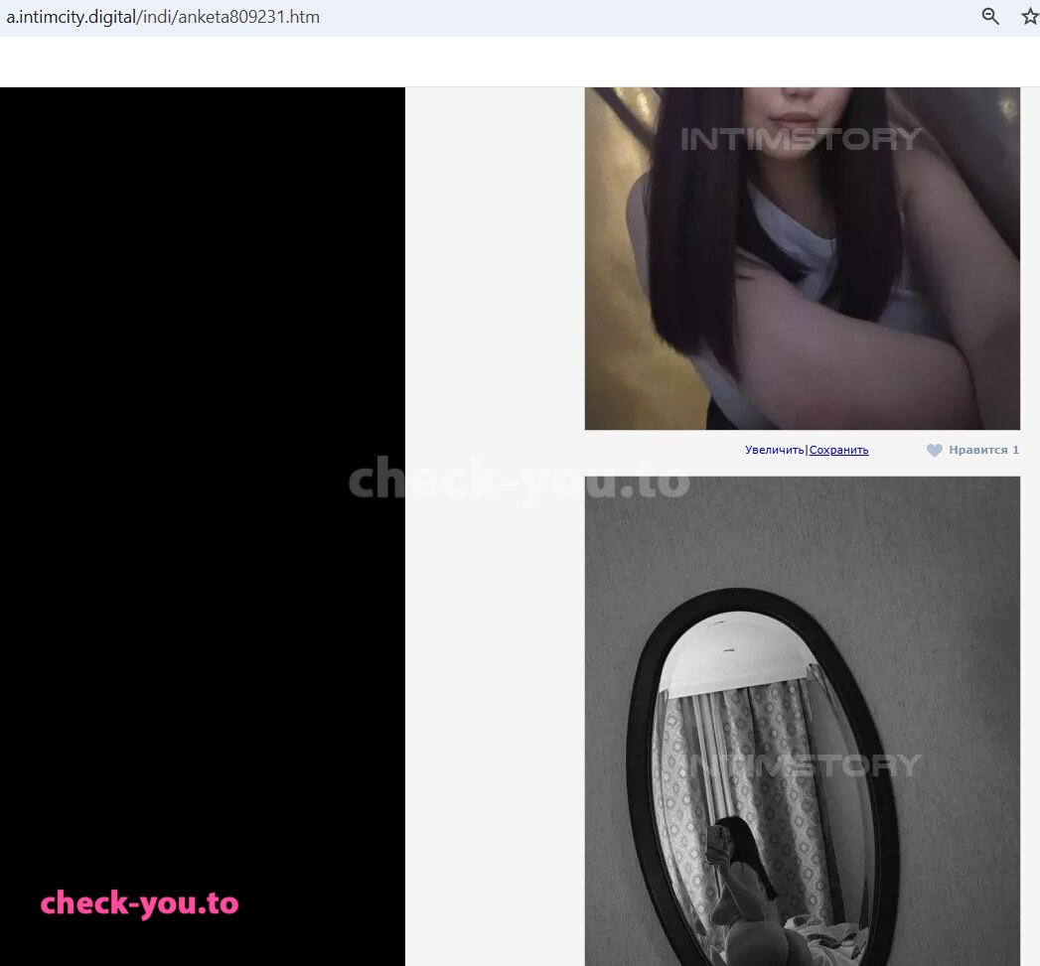Click the anketa809231.htm part of the URL
1040x966 pixels.
click(248, 17)
